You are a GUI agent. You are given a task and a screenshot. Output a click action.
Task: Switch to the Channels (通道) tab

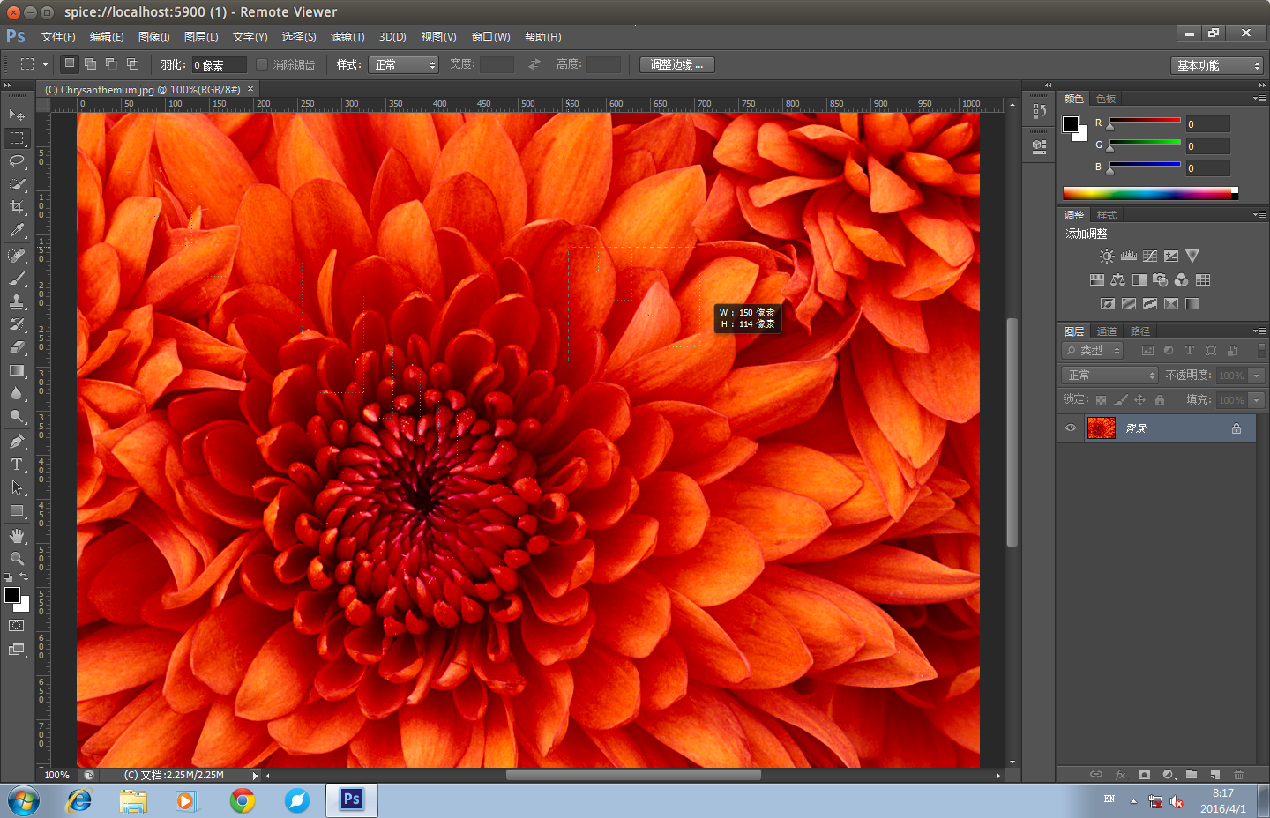pos(1107,331)
